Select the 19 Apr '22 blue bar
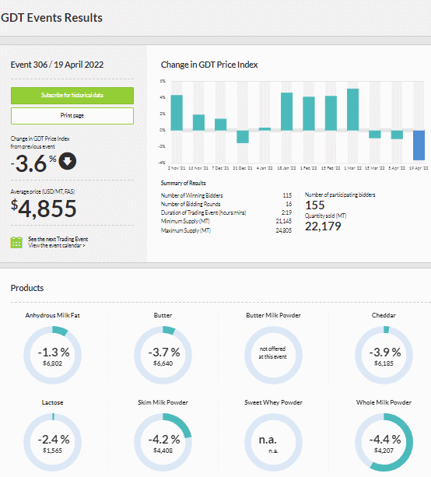The height and width of the screenshot is (477, 431). pyautogui.click(x=419, y=145)
